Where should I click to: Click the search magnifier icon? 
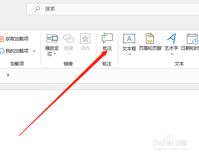[x=37, y=9]
